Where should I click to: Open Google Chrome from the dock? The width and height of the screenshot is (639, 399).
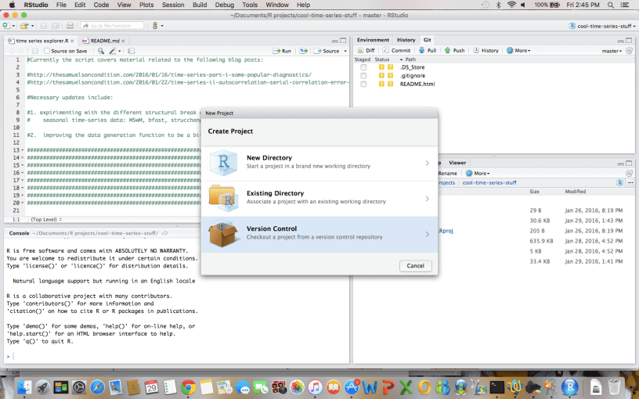click(188, 386)
